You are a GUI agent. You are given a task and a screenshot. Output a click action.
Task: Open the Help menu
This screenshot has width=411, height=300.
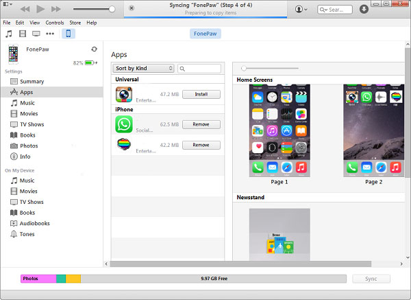tap(92, 23)
